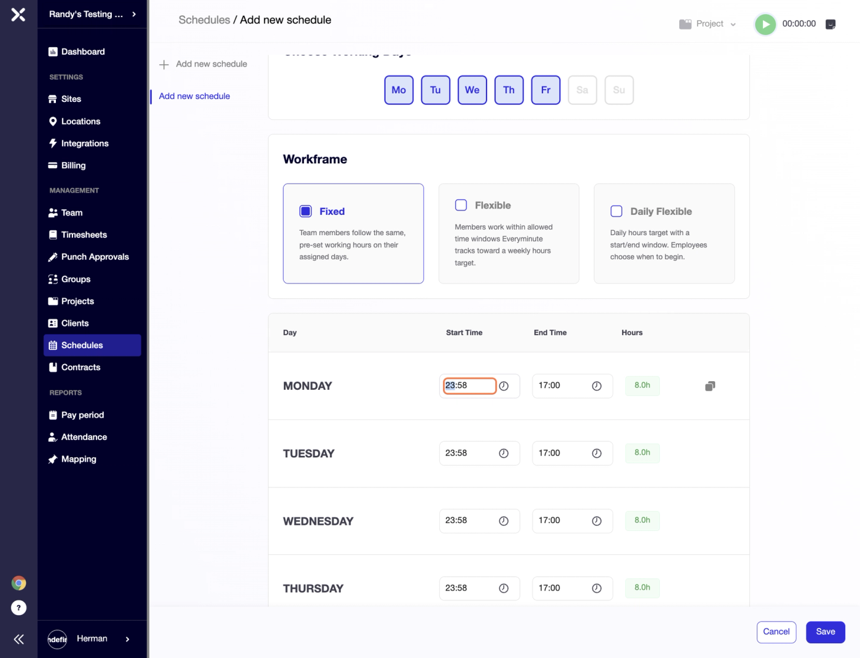Click the Wednesday end time field

[572, 521]
